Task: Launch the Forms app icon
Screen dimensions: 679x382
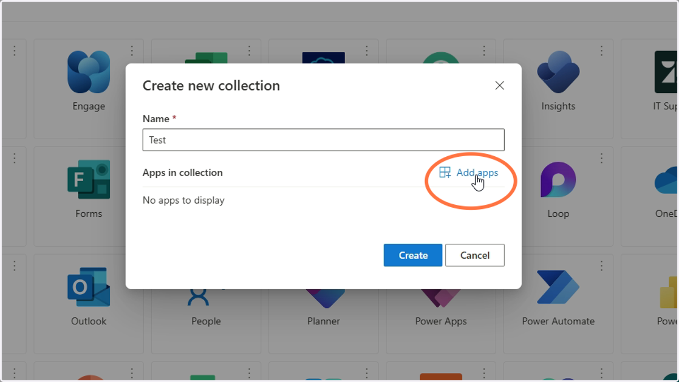Action: point(89,179)
